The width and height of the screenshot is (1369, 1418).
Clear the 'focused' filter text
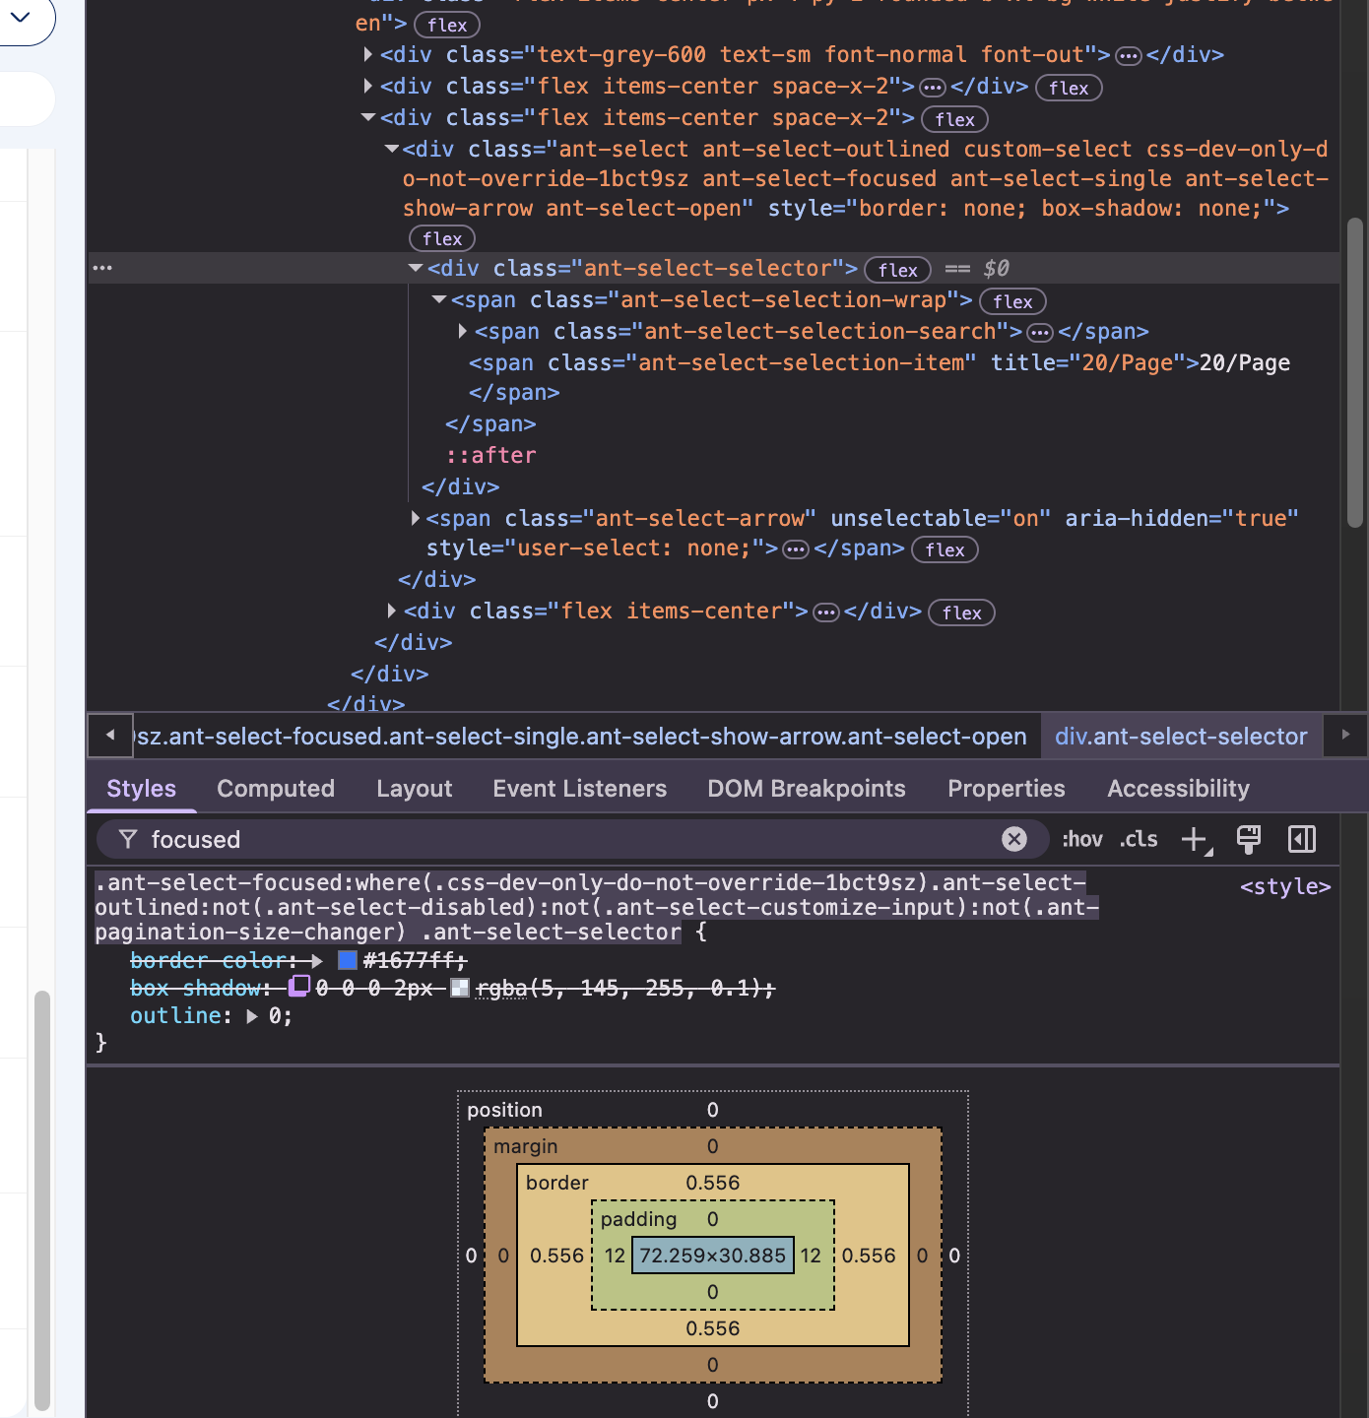pos(1013,839)
